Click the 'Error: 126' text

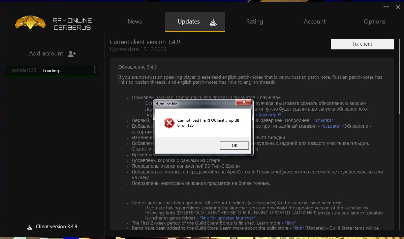tap(185, 125)
